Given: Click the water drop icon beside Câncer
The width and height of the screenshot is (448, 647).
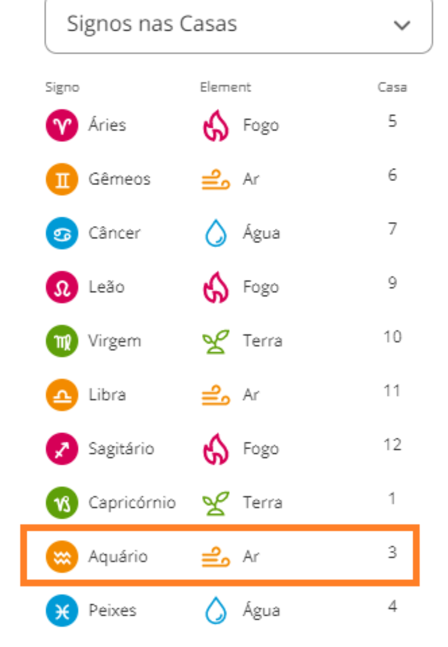Looking at the screenshot, I should point(215,233).
